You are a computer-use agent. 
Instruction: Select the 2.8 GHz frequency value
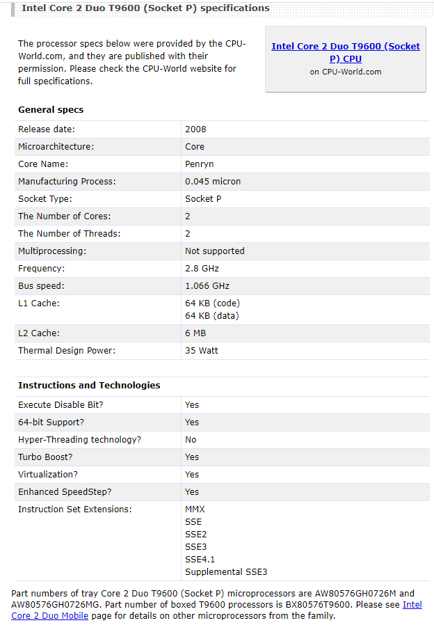pyautogui.click(x=202, y=269)
